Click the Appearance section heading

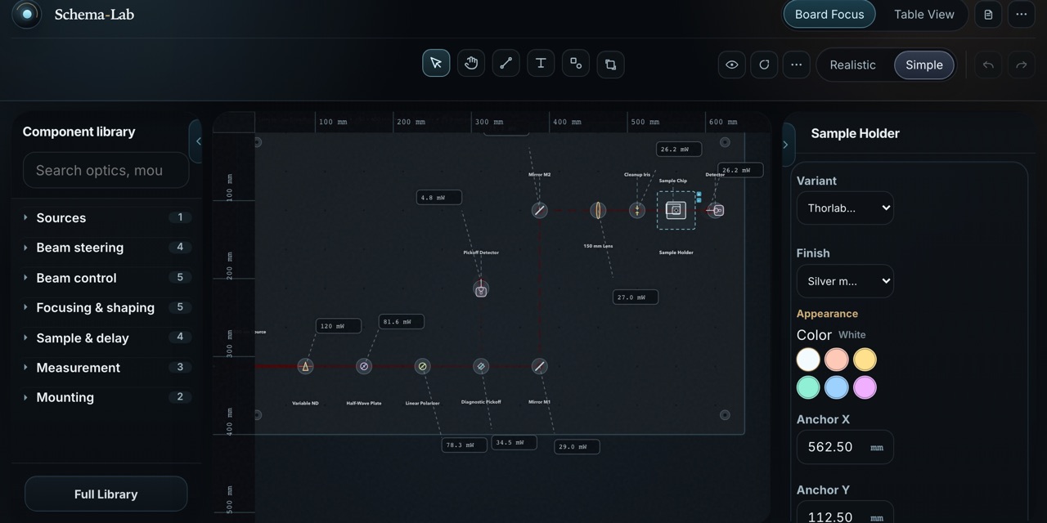[x=827, y=314]
